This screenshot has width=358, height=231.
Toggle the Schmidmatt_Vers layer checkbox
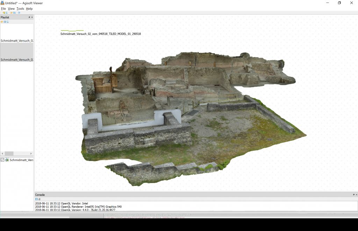coord(2,160)
